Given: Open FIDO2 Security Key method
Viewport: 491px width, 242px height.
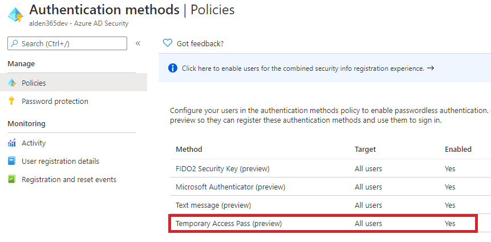Looking at the screenshot, I should point(222,169).
